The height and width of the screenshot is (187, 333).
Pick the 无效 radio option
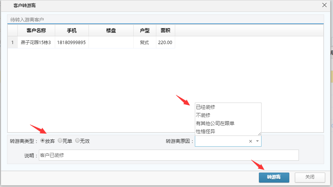click(x=77, y=141)
